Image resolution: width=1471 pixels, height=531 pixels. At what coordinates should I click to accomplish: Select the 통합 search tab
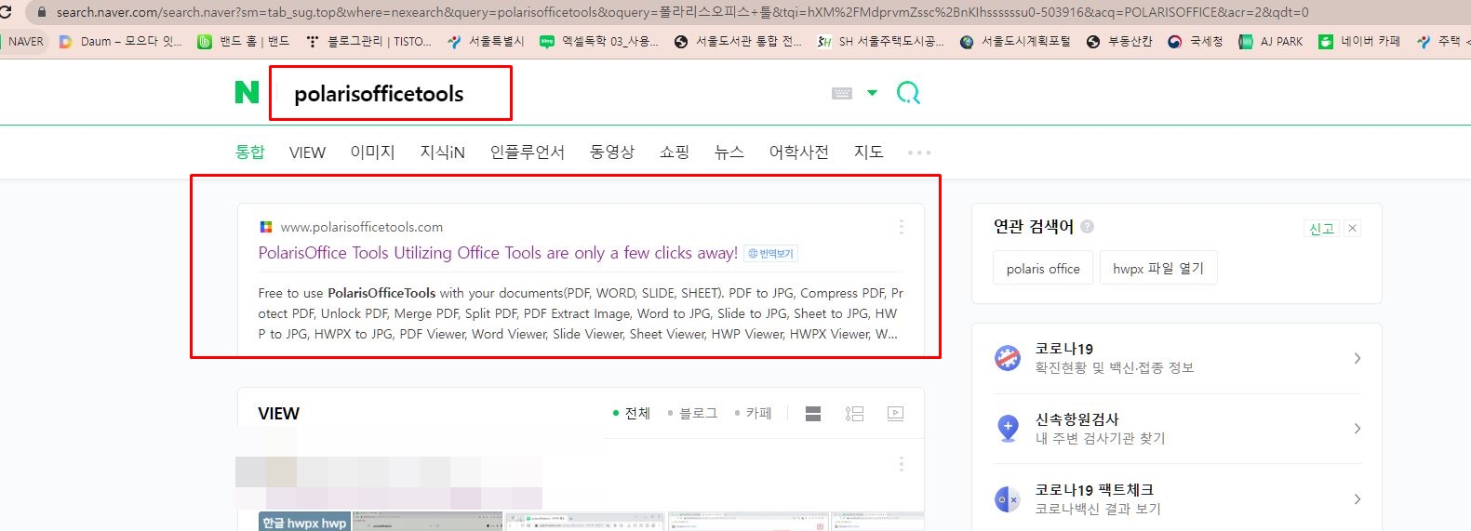click(250, 152)
